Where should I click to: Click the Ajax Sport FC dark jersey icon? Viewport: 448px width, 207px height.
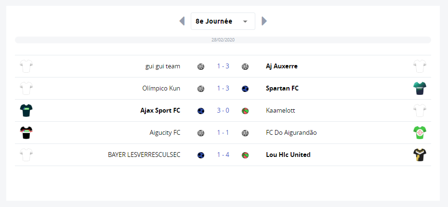click(26, 111)
